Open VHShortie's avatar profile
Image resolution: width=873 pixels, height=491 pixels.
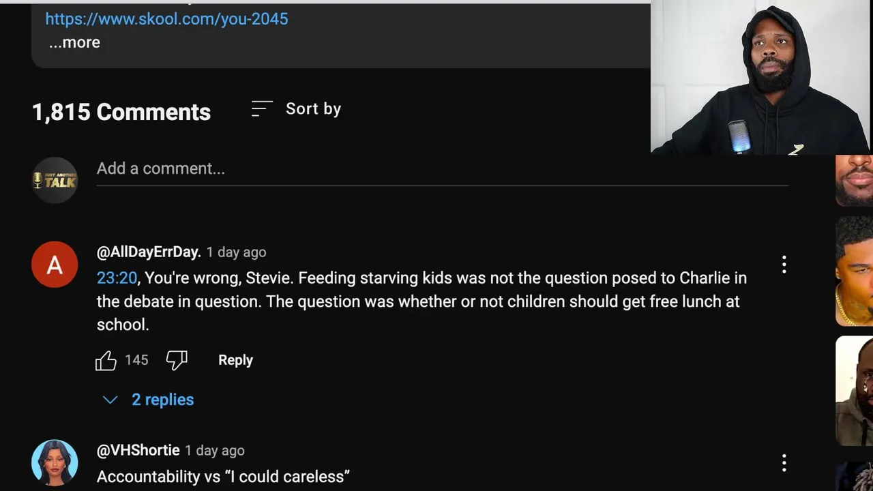click(x=55, y=462)
